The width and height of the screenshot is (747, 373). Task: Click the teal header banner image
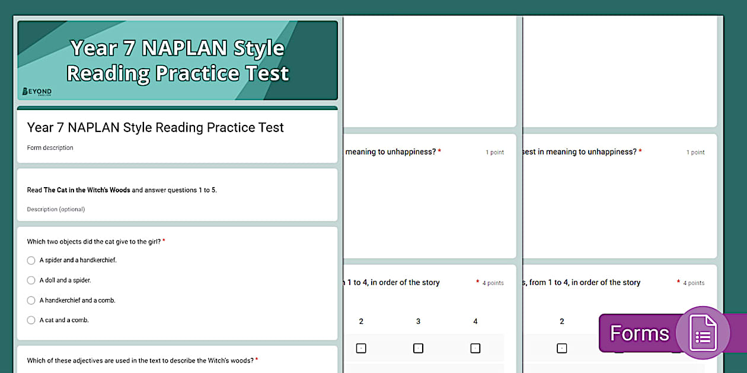tap(178, 59)
